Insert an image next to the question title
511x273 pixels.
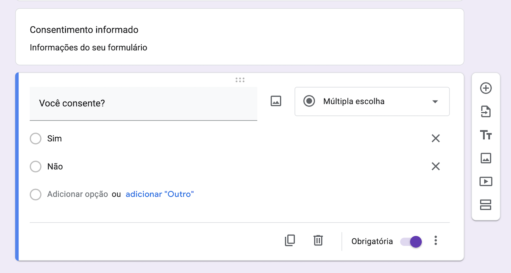[x=276, y=101]
